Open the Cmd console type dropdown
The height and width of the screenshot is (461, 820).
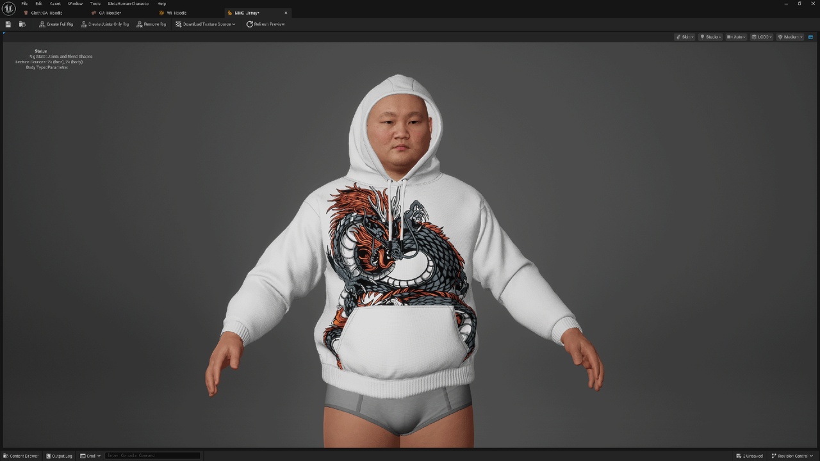[90, 456]
